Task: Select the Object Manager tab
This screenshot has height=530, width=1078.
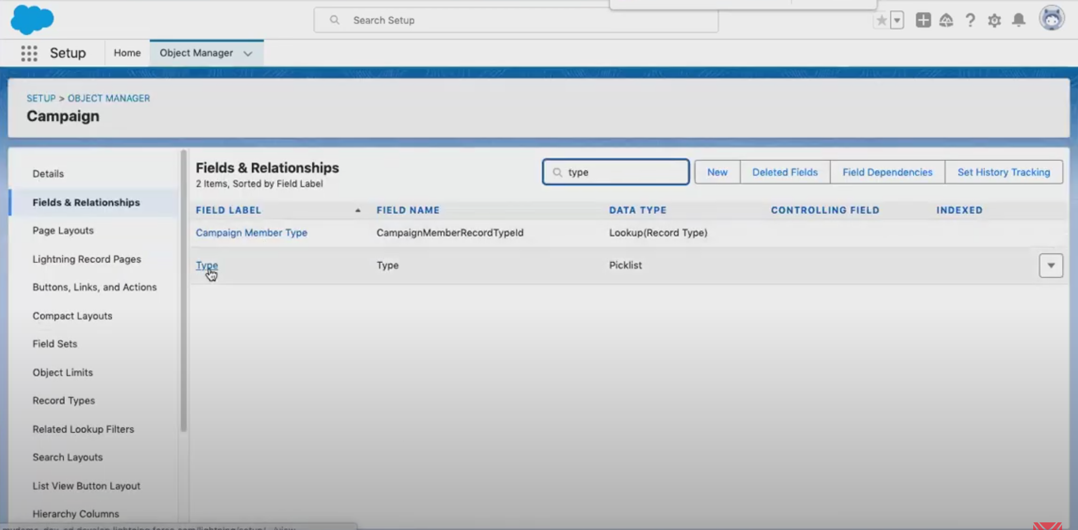Action: coord(196,53)
